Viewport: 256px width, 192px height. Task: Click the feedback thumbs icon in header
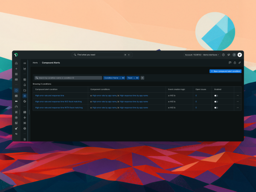tap(229, 55)
